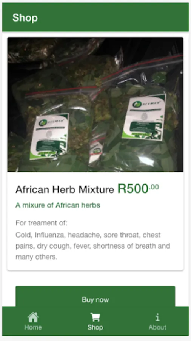
Task: Click the 'For treament of:' text
Action: point(42,223)
